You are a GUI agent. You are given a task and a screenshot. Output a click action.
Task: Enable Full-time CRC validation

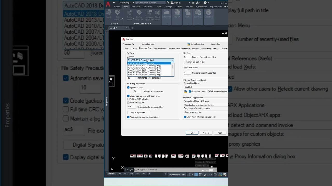pyautogui.click(x=128, y=99)
